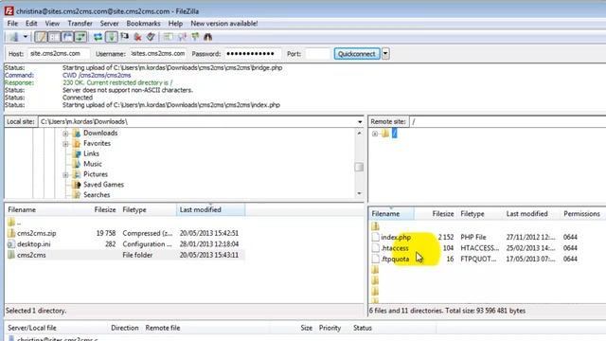Screen dimensions: 606x341
Task: Toggle directory comparison
Action: pyautogui.click(x=182, y=37)
